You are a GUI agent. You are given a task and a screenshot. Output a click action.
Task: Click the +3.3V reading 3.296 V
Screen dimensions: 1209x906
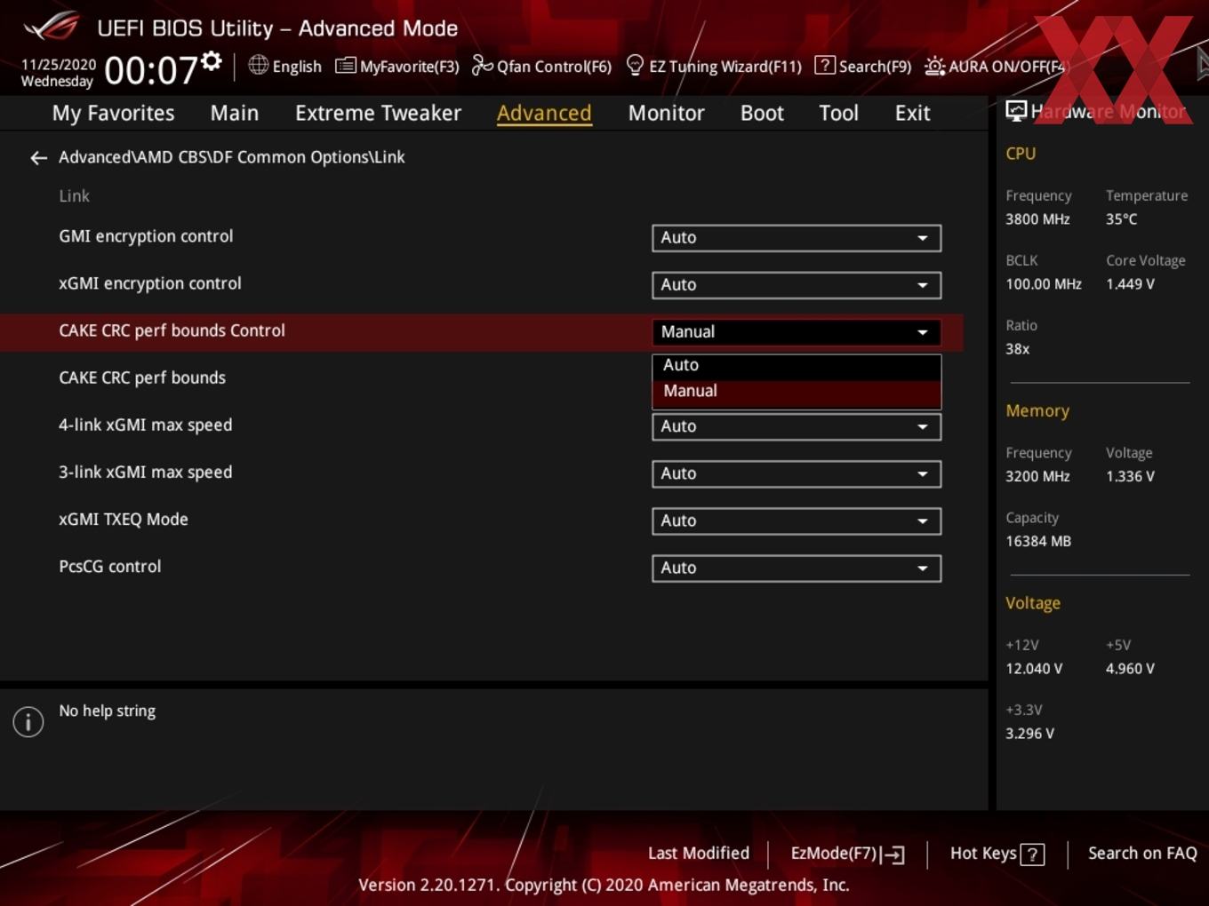coord(1029,734)
